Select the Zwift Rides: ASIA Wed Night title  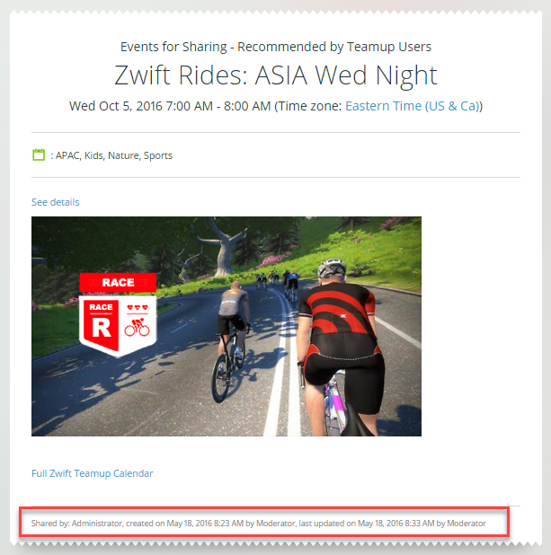(276, 75)
